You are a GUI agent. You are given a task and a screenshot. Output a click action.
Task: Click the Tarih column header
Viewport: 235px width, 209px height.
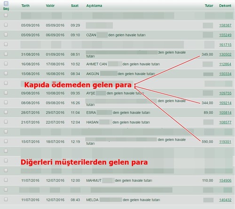click(25, 6)
